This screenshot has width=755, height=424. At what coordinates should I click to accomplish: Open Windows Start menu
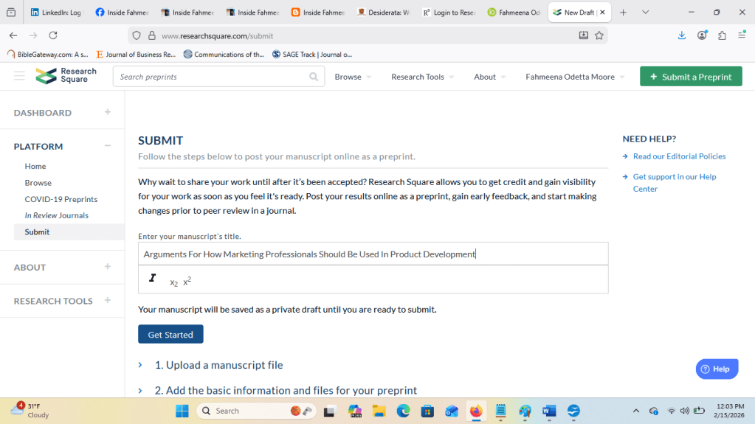coord(182,411)
